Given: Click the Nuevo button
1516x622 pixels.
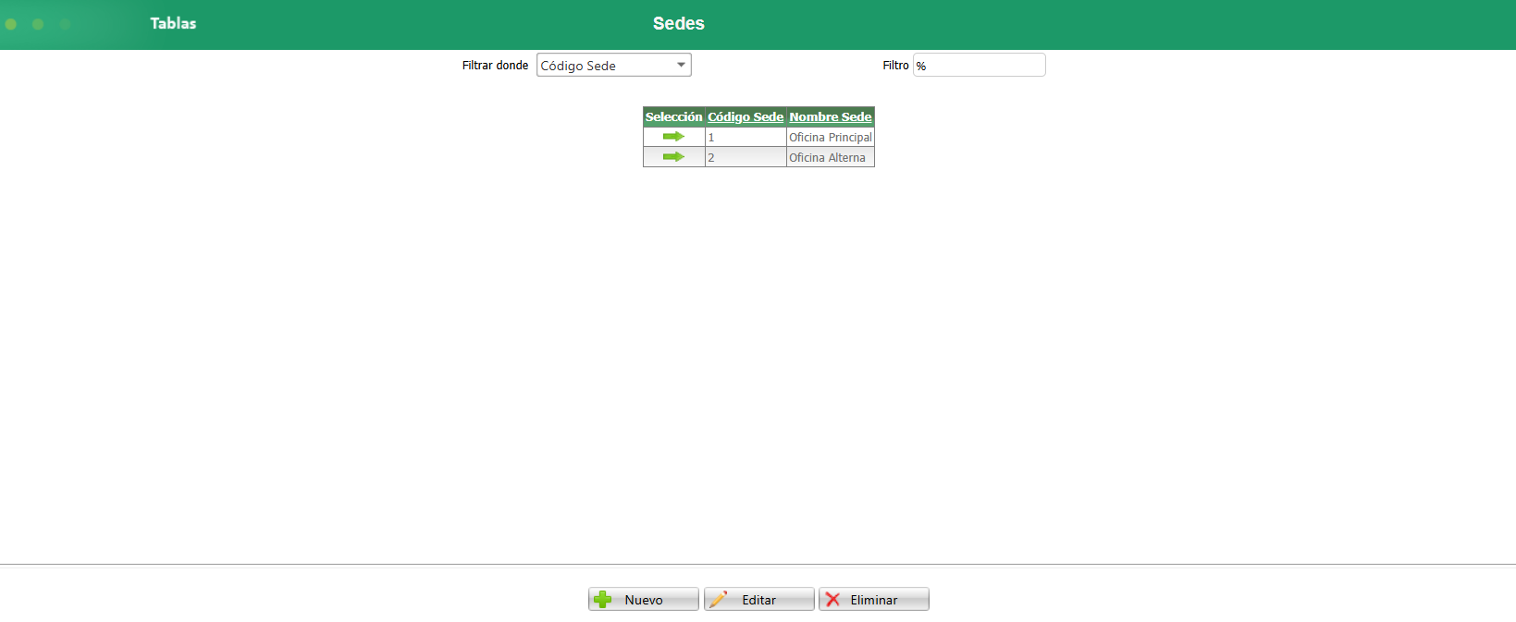Looking at the screenshot, I should coord(644,600).
